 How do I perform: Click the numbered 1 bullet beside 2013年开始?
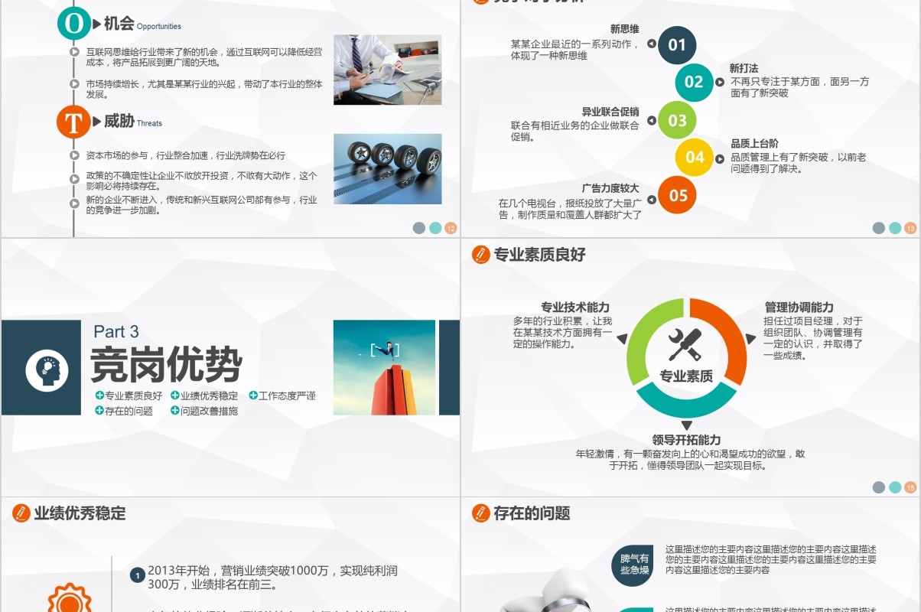(138, 575)
